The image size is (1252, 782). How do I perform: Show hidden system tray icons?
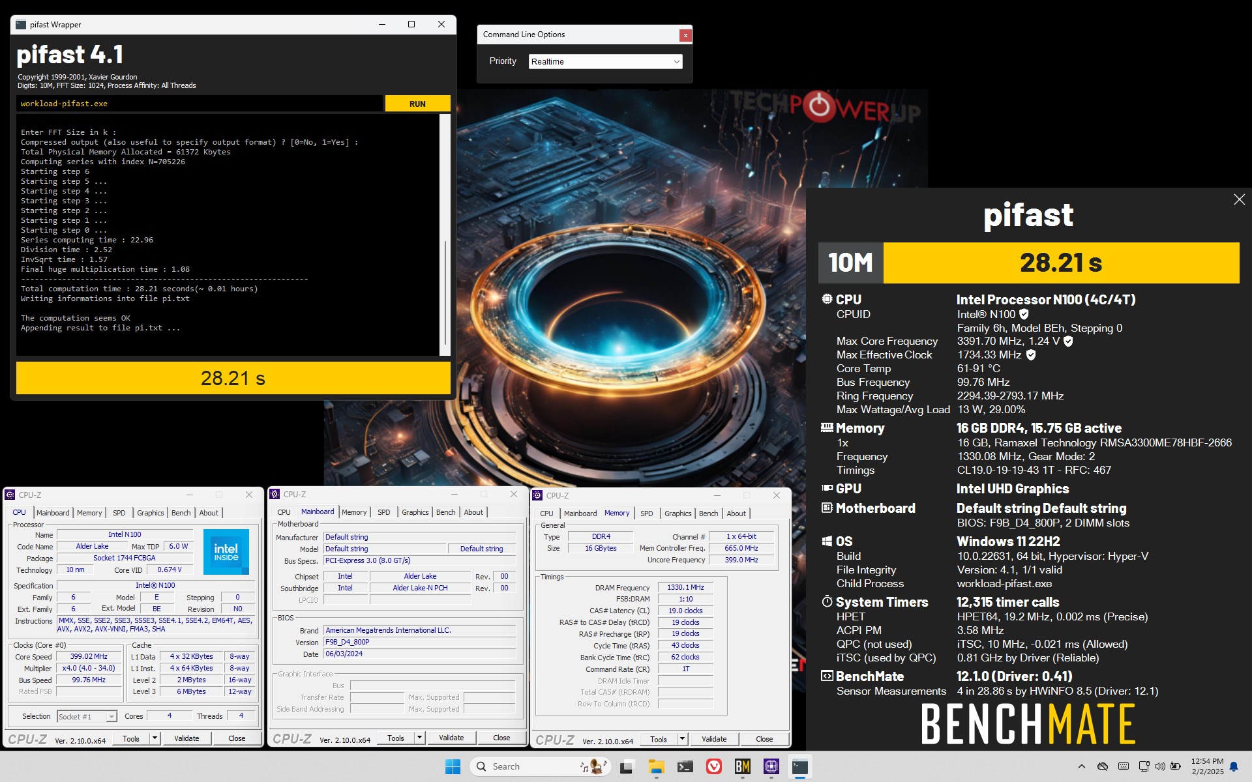tap(1082, 766)
